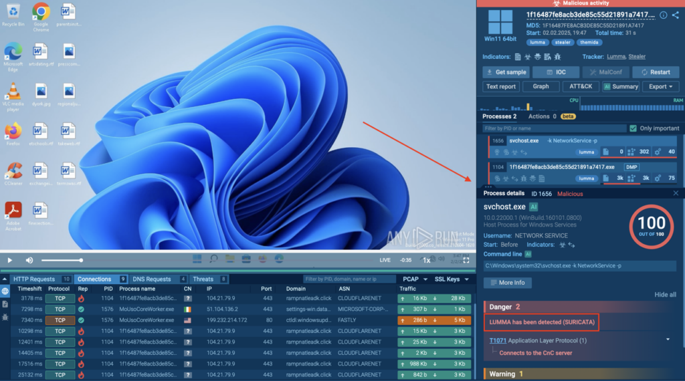Click the Get sample button

pyautogui.click(x=506, y=72)
